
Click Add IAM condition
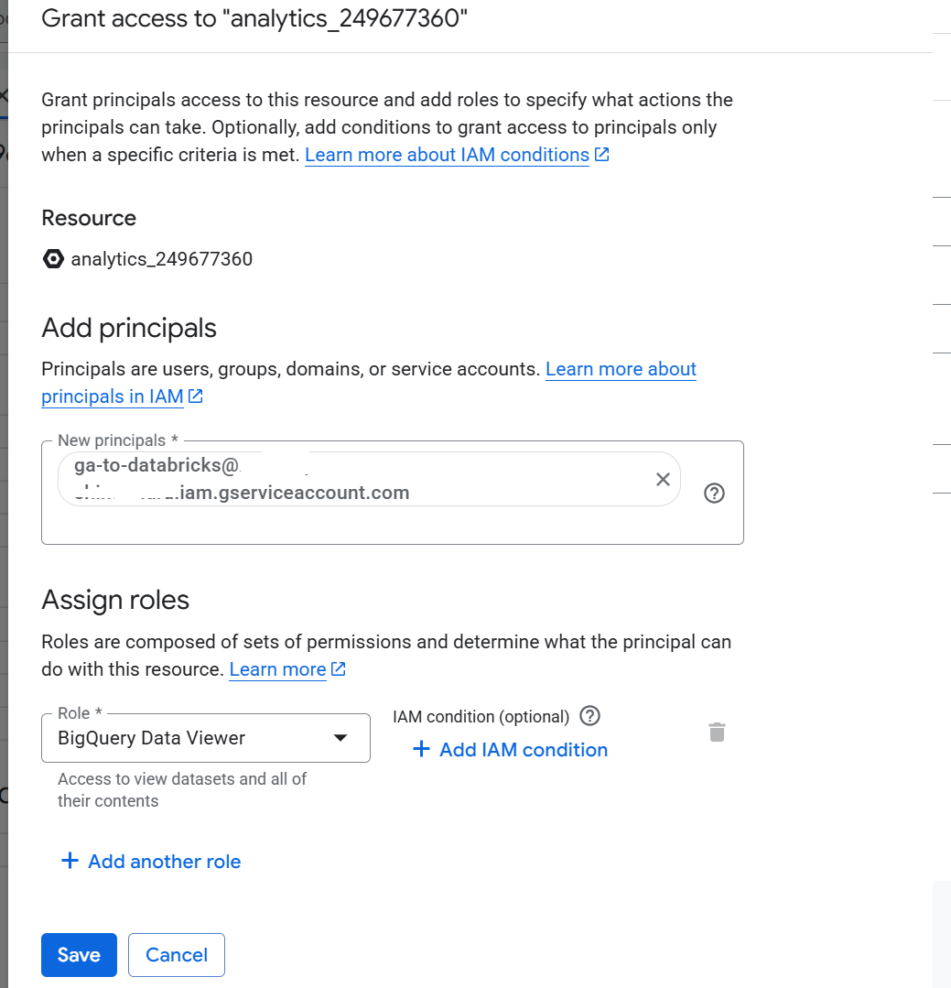point(511,750)
